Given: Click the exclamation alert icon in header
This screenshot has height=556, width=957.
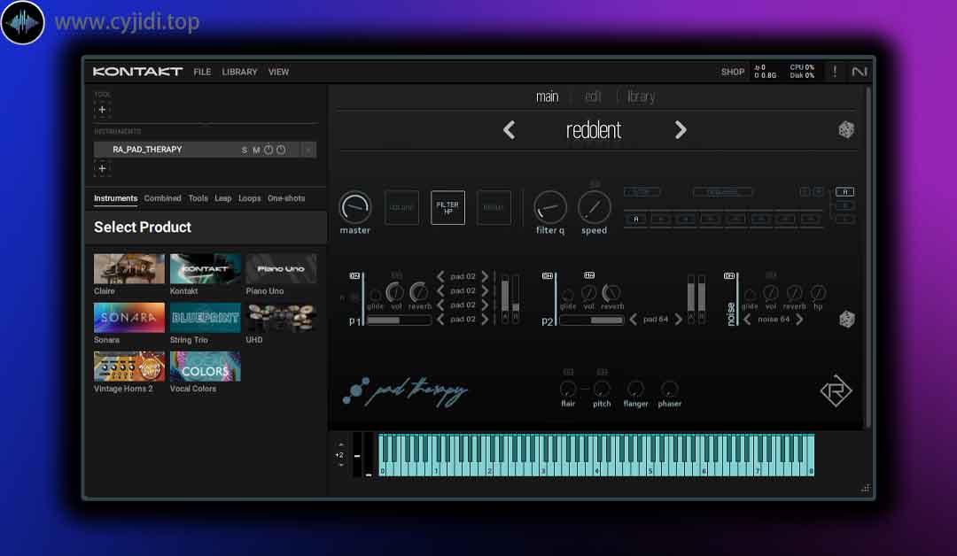Looking at the screenshot, I should pos(835,72).
